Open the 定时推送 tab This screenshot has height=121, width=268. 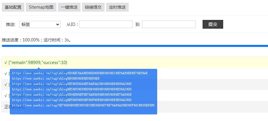click(x=117, y=7)
